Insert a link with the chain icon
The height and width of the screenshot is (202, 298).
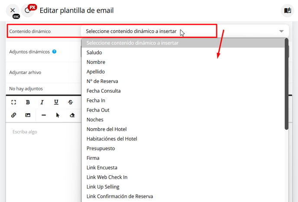coord(13,115)
